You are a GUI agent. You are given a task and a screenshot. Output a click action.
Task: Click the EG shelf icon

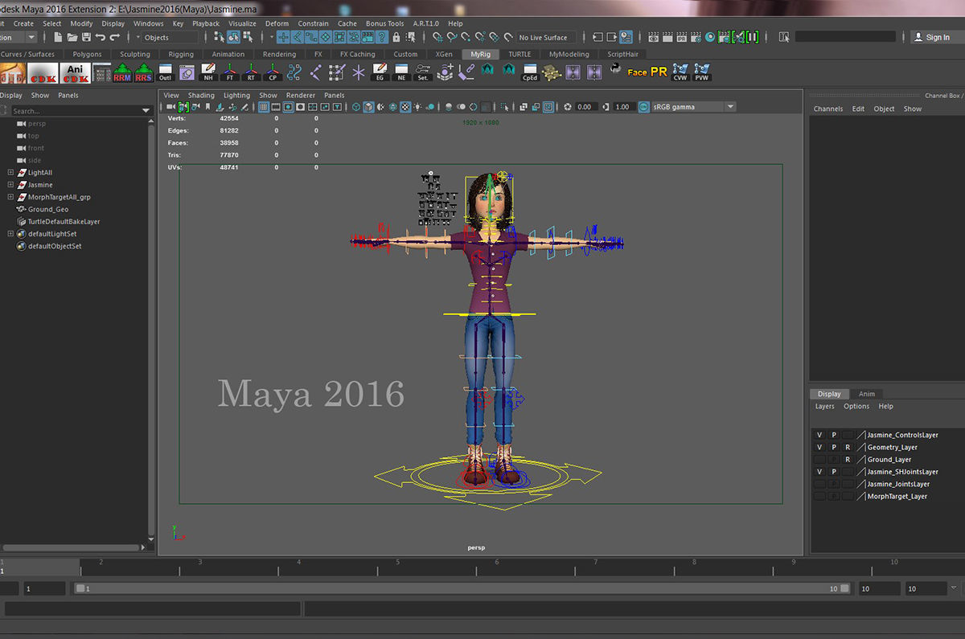tap(380, 73)
